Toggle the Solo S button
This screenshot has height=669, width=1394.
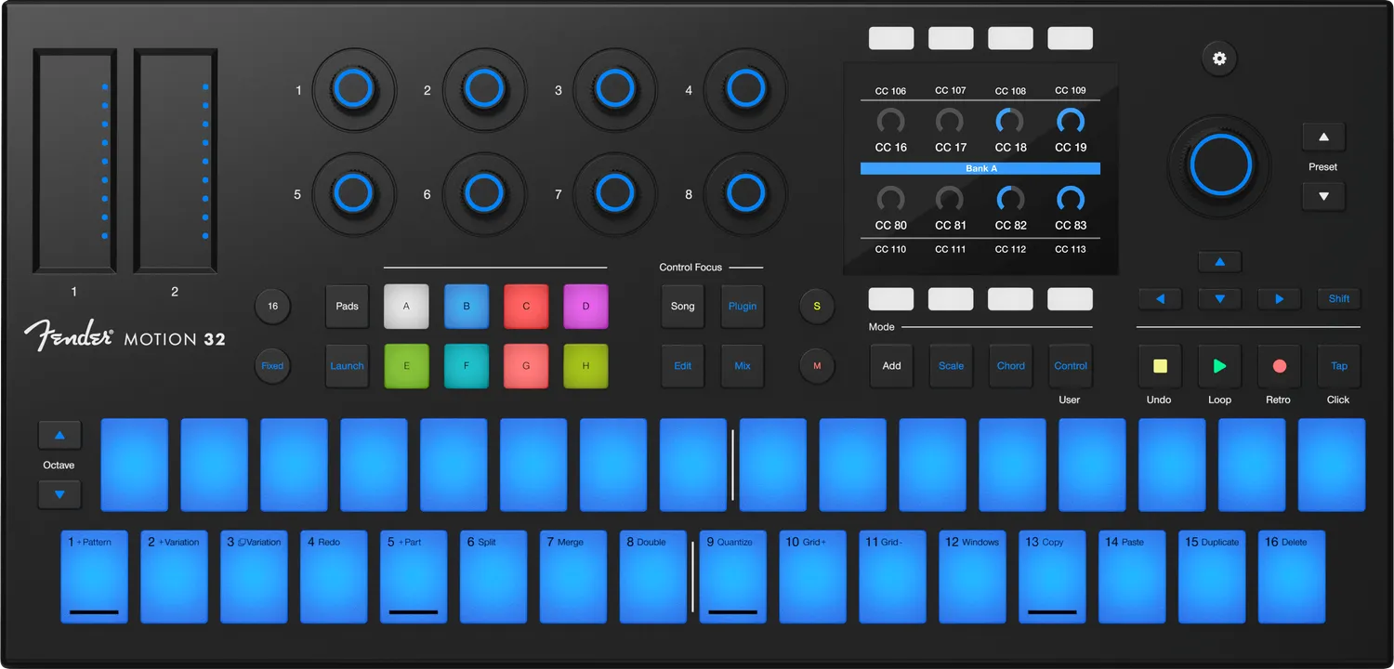click(x=817, y=306)
